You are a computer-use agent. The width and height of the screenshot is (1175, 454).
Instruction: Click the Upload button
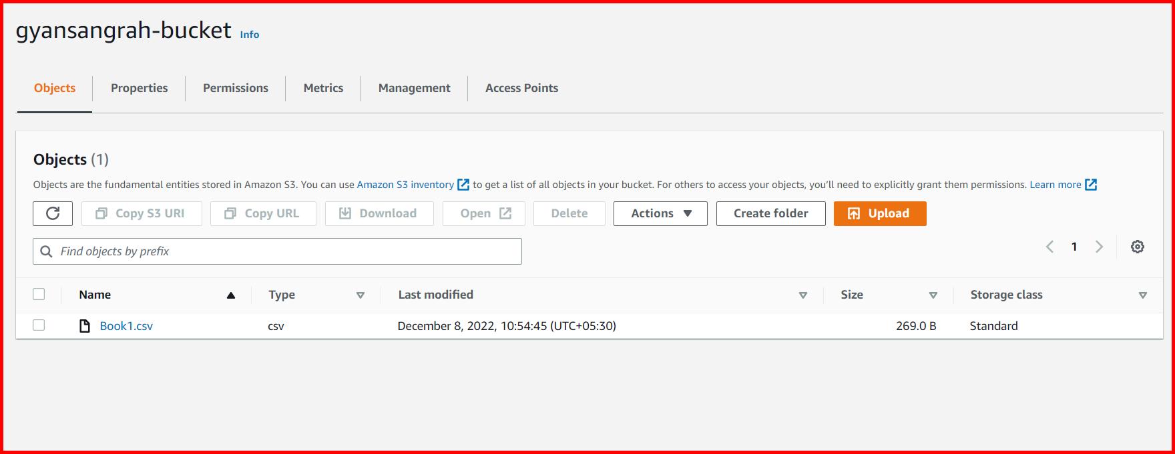pos(880,213)
